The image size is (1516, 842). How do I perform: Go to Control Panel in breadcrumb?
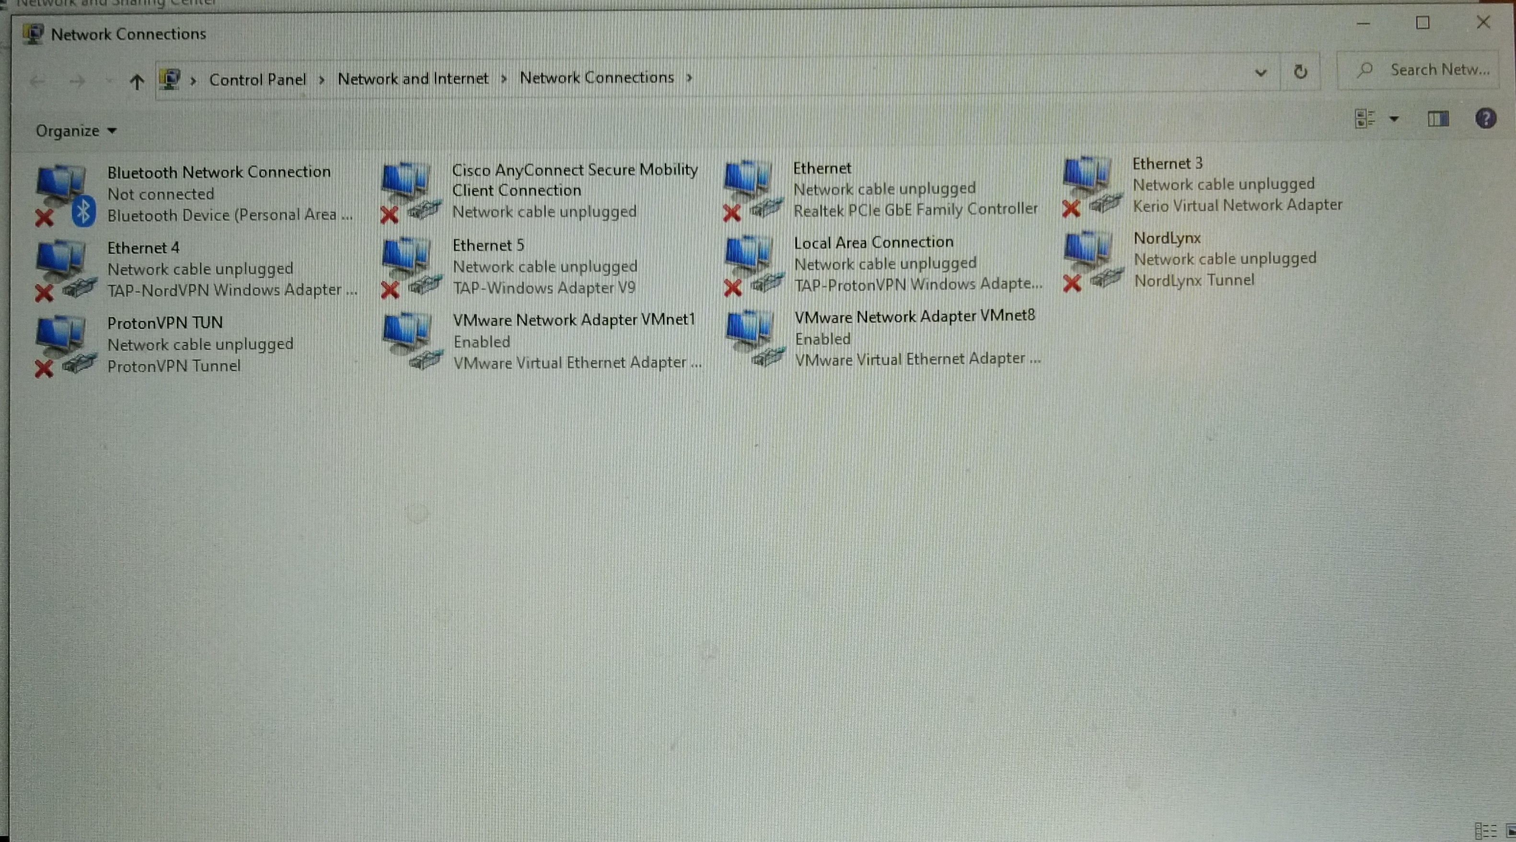257,80
